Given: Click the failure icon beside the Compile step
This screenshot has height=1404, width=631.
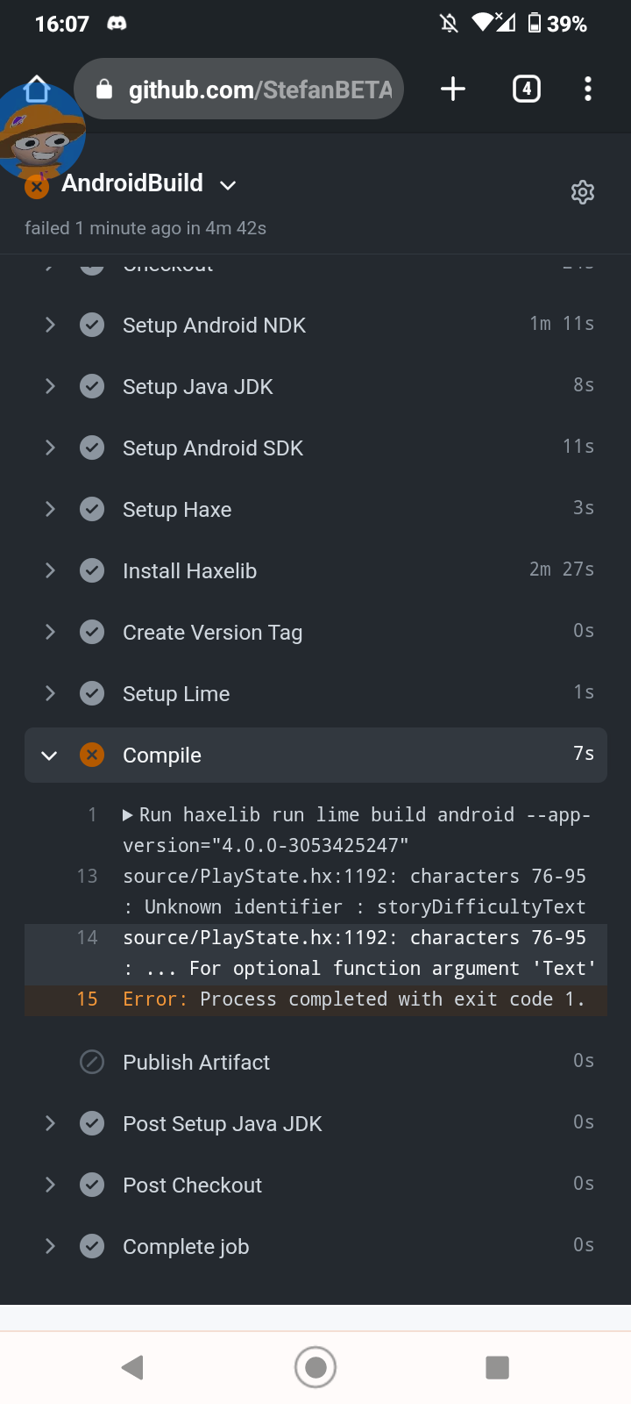Looking at the screenshot, I should point(91,754).
